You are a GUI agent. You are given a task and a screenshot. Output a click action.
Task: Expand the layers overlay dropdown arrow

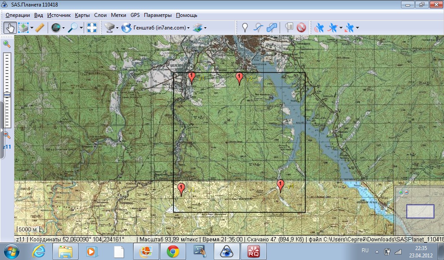[205, 28]
